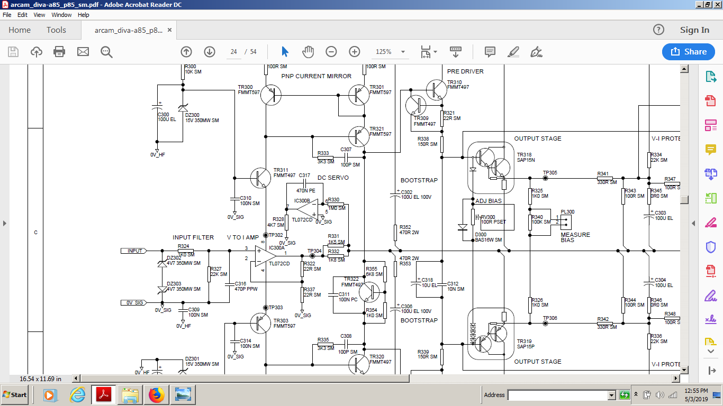Viewport: 723px width, 406px height.
Task: Open the taskbar Address dropdown arrow
Action: point(612,395)
